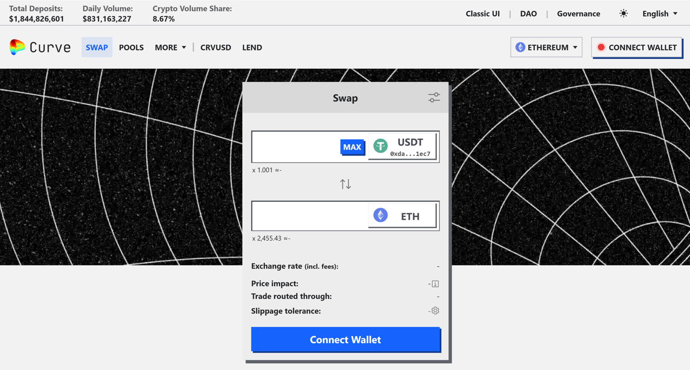The image size is (690, 370).
Task: Click the blue Connect Wallet button
Action: pos(346,339)
